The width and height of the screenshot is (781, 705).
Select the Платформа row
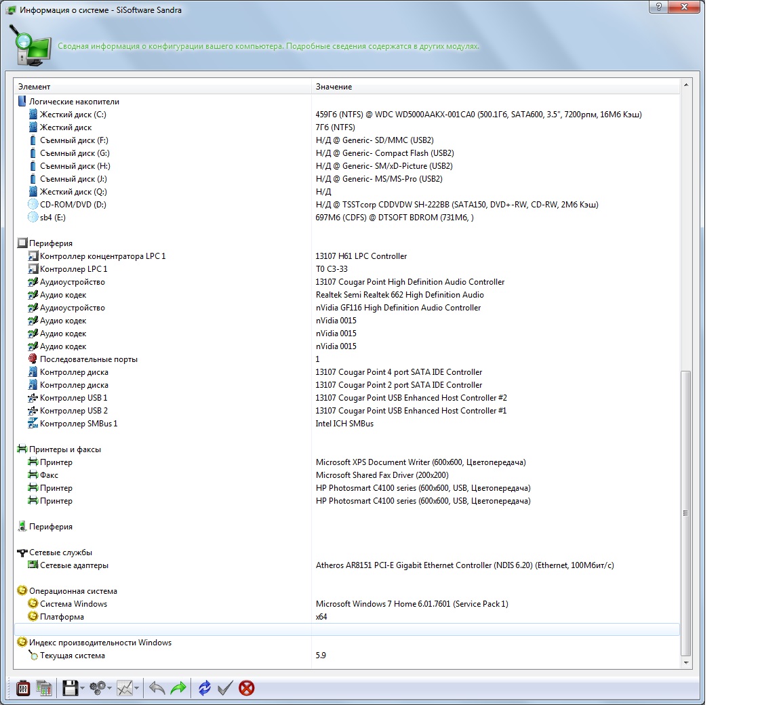346,617
